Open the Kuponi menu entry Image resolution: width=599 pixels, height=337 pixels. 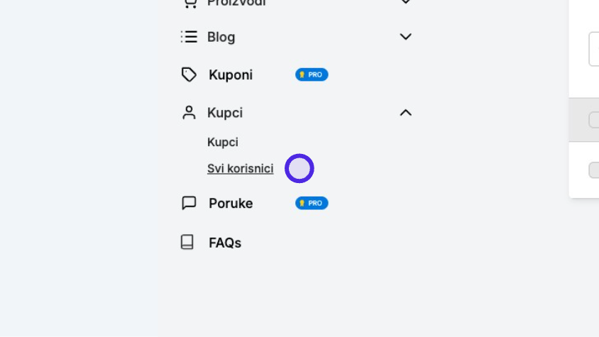[x=231, y=75]
